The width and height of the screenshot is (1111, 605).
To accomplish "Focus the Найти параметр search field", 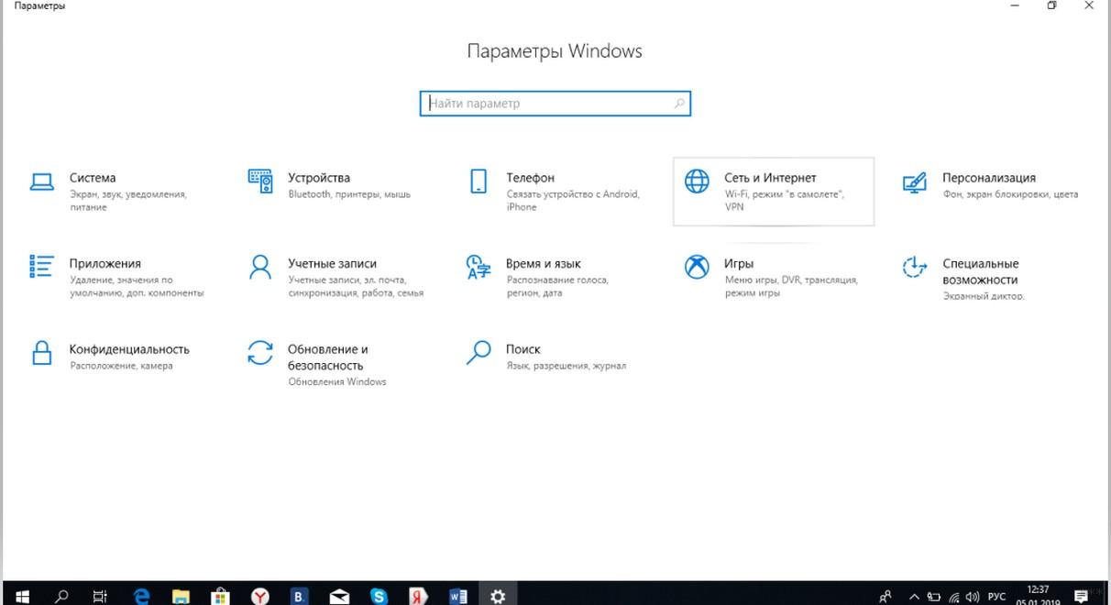I will pos(555,104).
